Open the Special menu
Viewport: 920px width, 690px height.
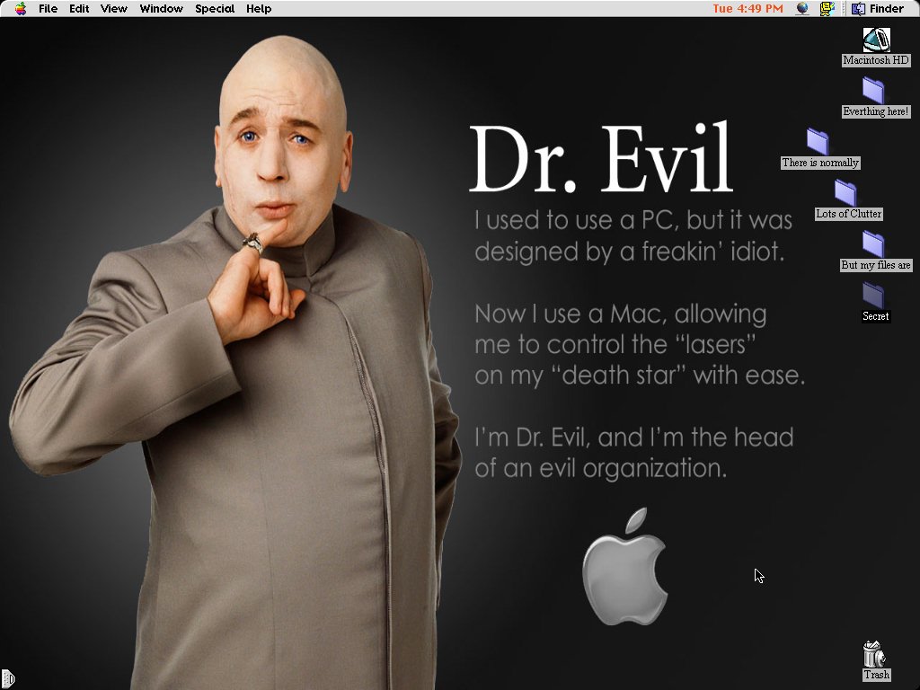[x=215, y=8]
